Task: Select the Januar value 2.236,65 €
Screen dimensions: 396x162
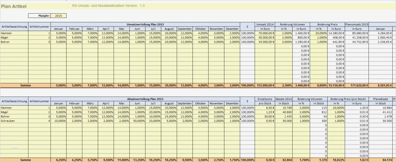Action: [381, 42]
